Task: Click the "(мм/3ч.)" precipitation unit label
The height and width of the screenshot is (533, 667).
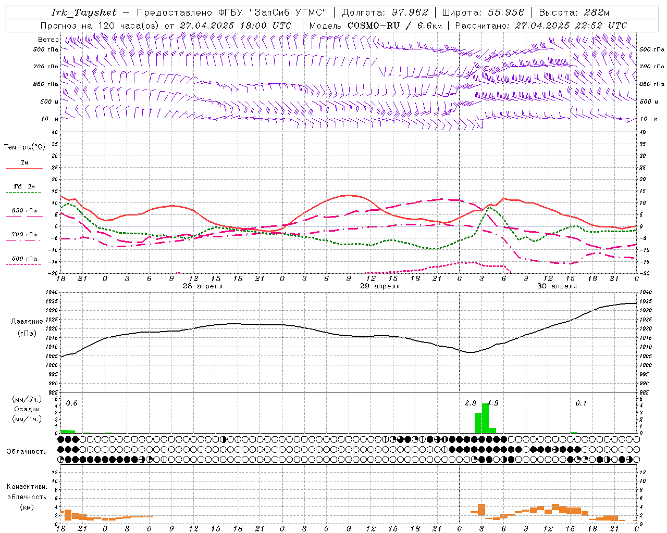Action: point(27,399)
